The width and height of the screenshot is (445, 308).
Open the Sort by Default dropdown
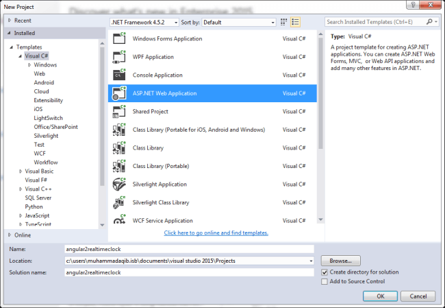pyautogui.click(x=238, y=22)
